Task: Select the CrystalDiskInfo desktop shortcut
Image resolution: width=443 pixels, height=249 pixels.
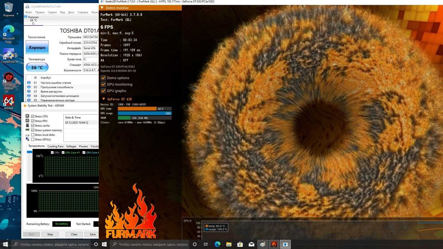Action: click(8, 56)
